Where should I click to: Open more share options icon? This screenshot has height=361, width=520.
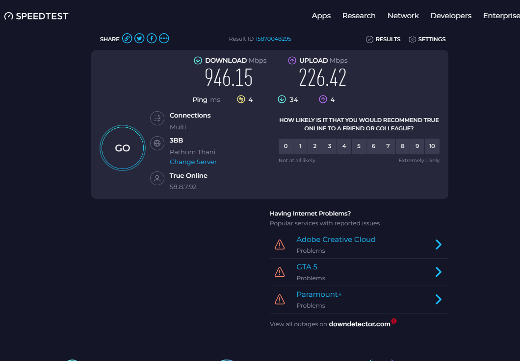tap(164, 38)
